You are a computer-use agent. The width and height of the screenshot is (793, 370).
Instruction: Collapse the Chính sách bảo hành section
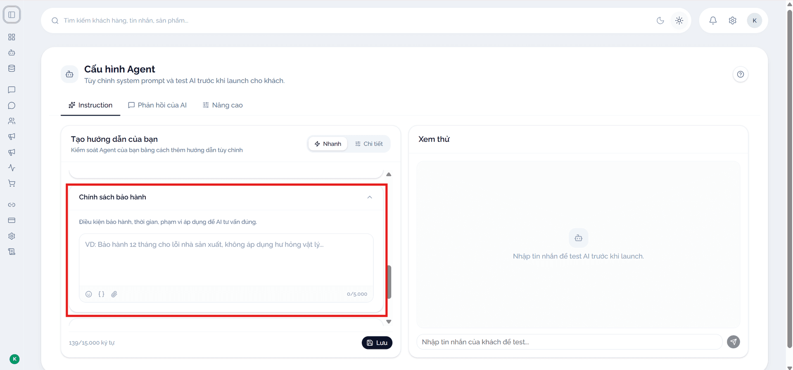[370, 197]
